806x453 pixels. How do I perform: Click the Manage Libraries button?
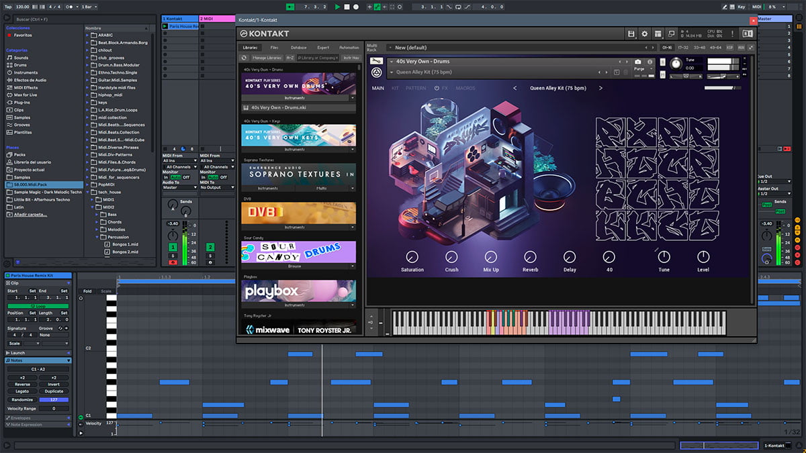click(x=267, y=58)
